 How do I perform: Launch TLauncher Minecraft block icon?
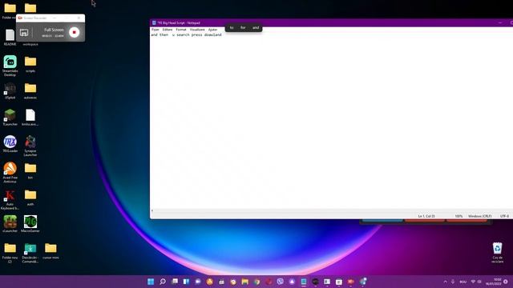[10, 118]
